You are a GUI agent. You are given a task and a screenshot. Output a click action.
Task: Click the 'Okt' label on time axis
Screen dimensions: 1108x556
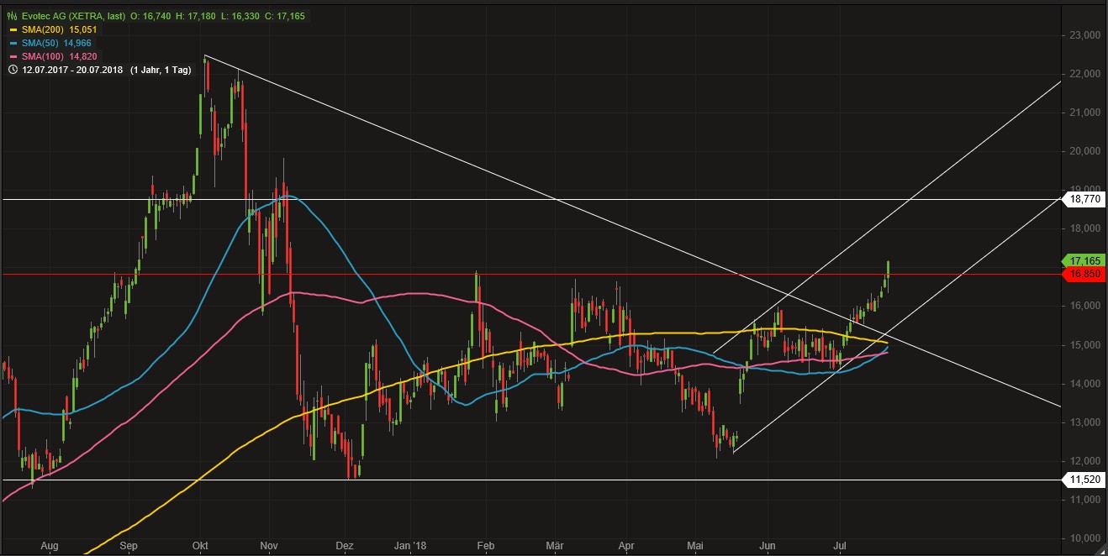200,545
